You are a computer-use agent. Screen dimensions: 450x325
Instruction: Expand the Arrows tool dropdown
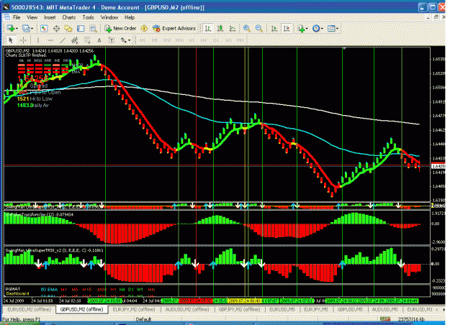coord(130,40)
